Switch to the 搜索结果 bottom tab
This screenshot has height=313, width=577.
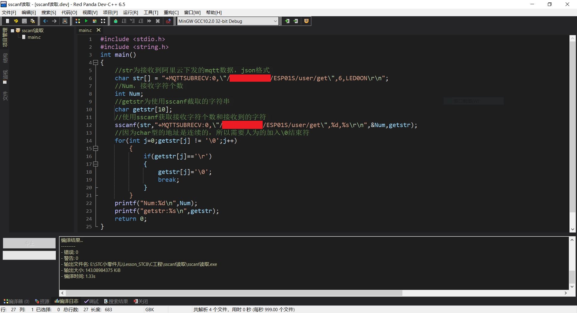point(116,301)
